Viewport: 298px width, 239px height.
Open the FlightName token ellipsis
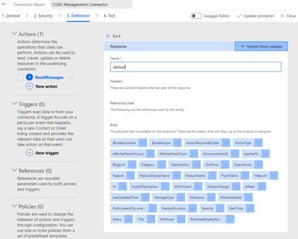click(x=245, y=175)
